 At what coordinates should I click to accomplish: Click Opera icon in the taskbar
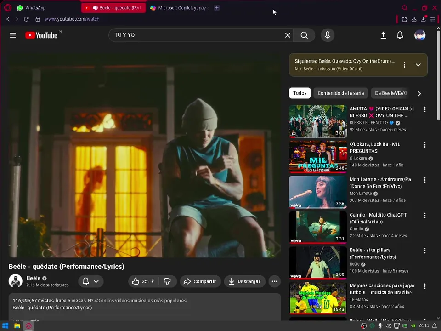point(28,326)
